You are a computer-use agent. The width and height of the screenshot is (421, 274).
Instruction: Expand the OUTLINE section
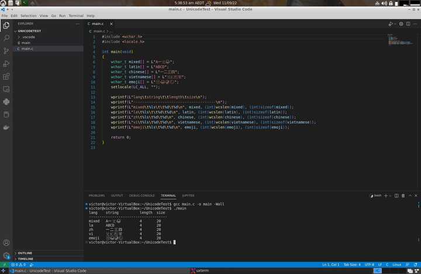pyautogui.click(x=25, y=253)
